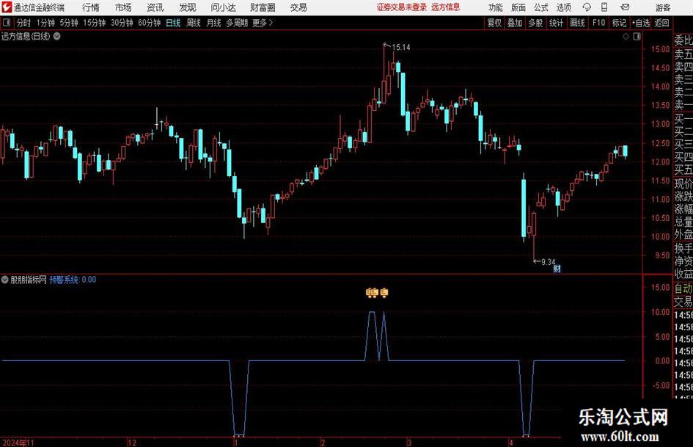Viewport: 693px width, 447px height.
Task: Open the mail message icon
Action: (x=625, y=7)
